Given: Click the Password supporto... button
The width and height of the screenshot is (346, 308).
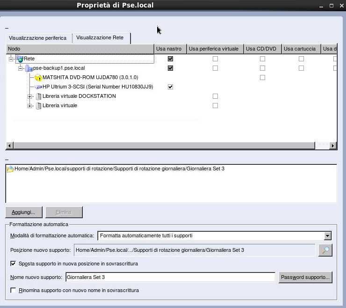Looking at the screenshot, I should pyautogui.click(x=305, y=277).
